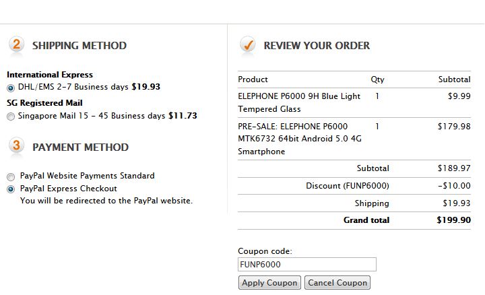Click the $19.93 DHL/EMS price text
485x295 pixels.
point(146,87)
